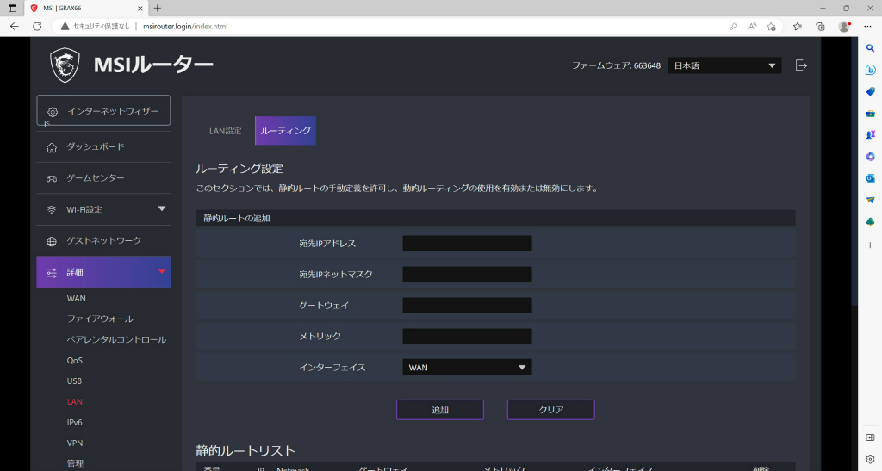Switch to the LAN設定 tab
The height and width of the screenshot is (471, 882).
click(x=225, y=131)
